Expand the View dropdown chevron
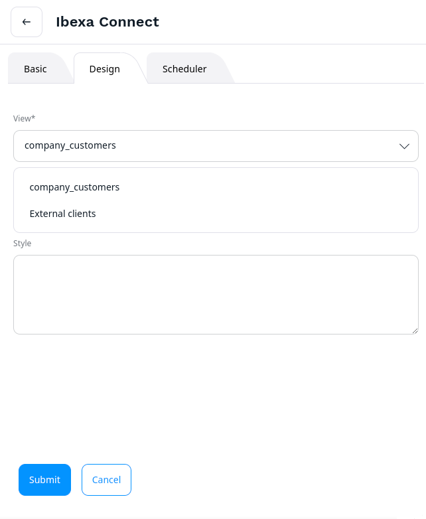This screenshot has height=519, width=426. coord(404,146)
